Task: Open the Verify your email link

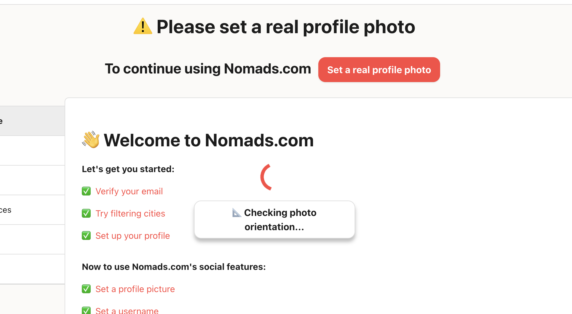Action: point(129,191)
